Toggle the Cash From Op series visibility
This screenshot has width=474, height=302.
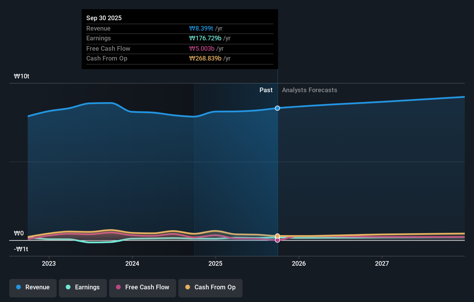click(210, 287)
